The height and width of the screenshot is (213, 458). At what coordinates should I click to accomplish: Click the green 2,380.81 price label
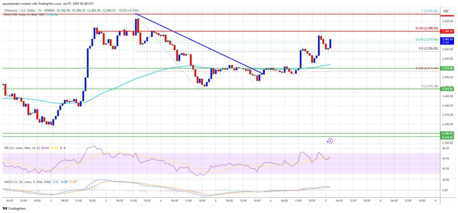448,133
